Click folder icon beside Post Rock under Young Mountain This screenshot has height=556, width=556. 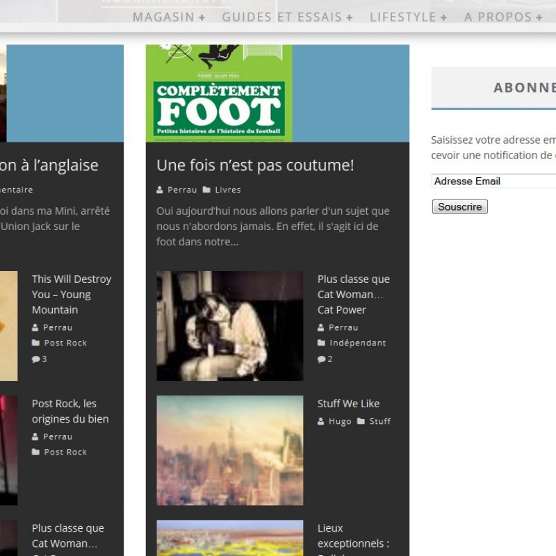tap(35, 343)
